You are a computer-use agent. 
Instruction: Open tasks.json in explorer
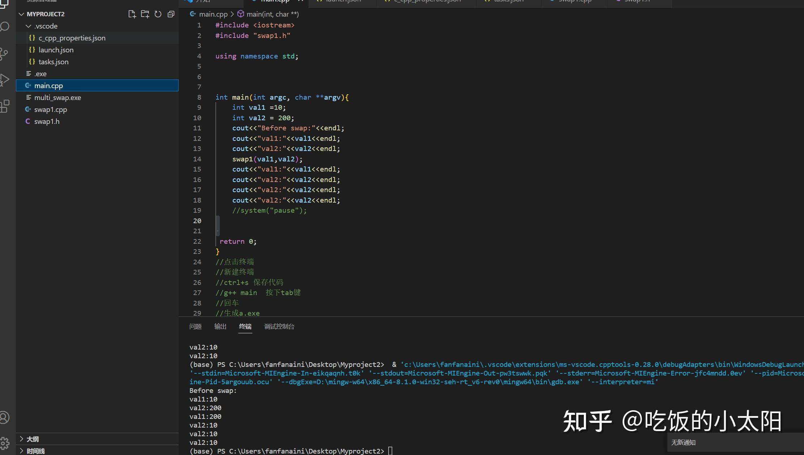pos(97,62)
